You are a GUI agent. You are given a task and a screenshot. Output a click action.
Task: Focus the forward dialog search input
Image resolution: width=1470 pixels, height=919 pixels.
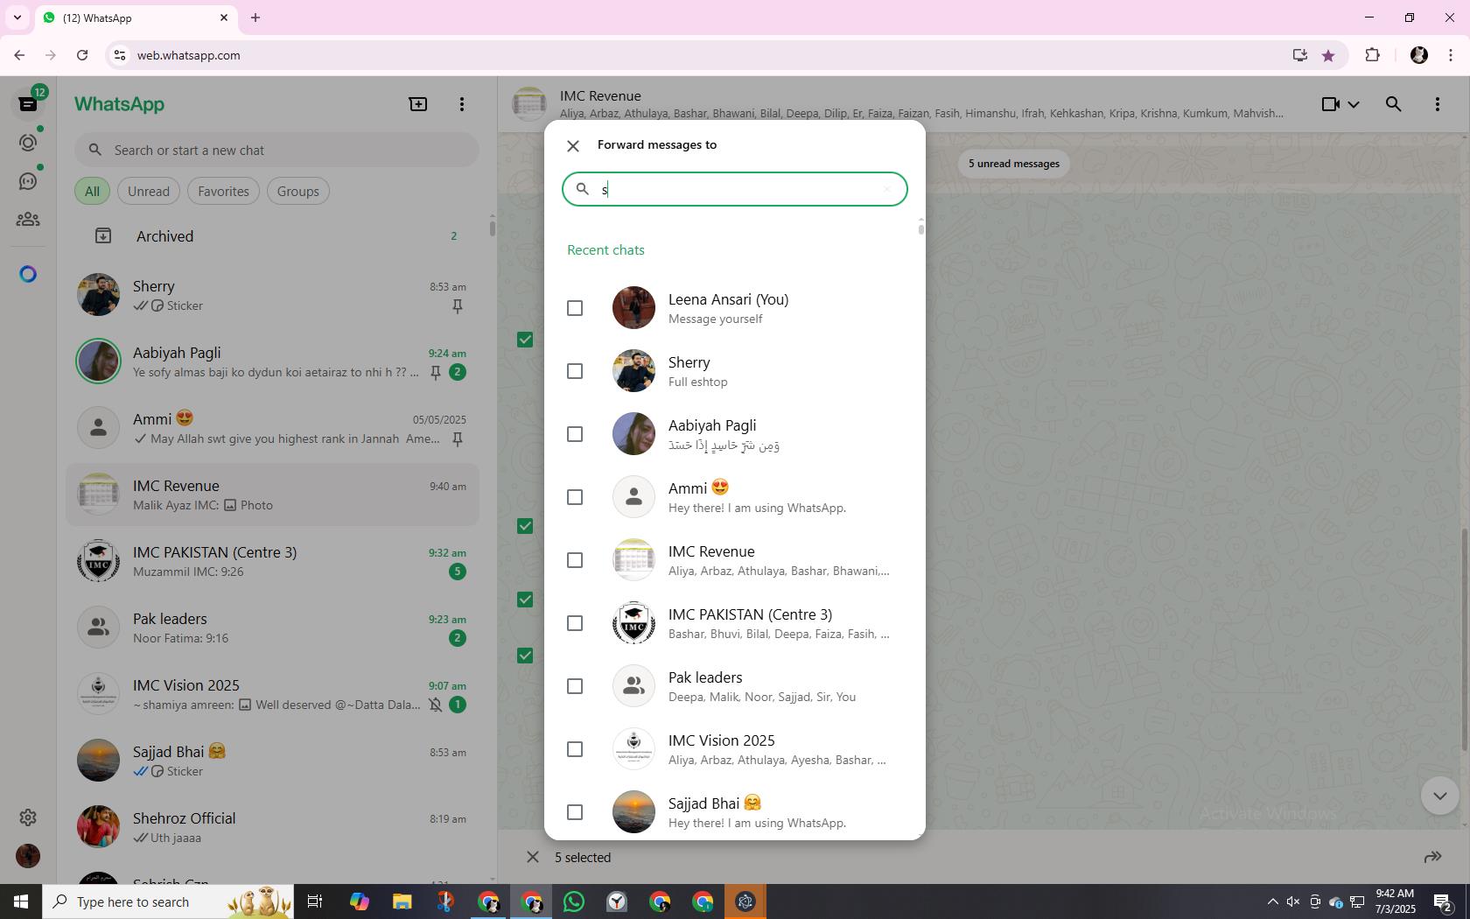(x=735, y=189)
